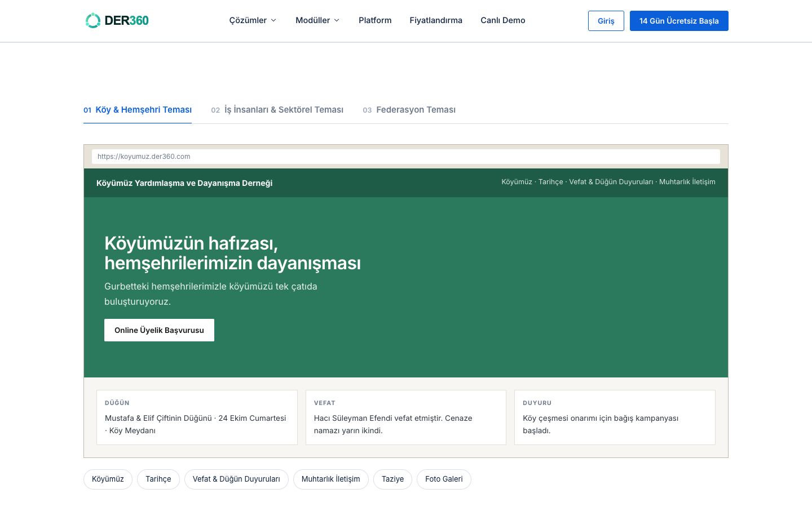
Task: Select the Taziye pill
Action: 392,479
